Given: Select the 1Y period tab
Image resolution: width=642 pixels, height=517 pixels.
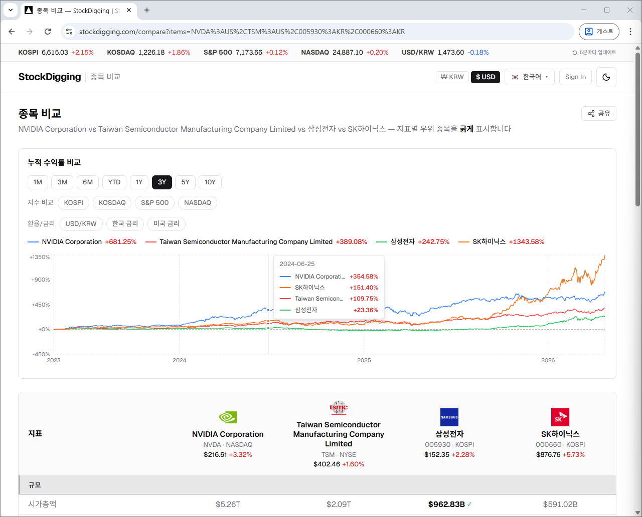Looking at the screenshot, I should (x=139, y=182).
